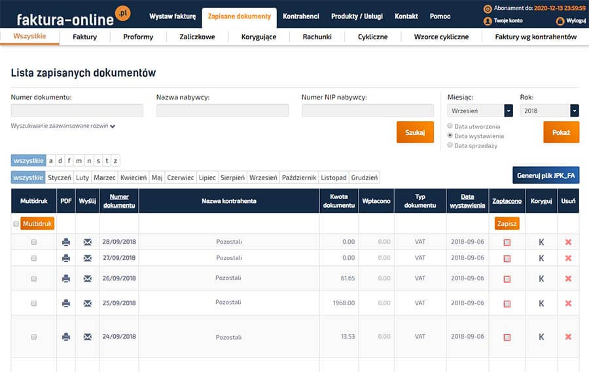Filter documents by month Październik
This screenshot has height=372, width=589.
coord(299,177)
